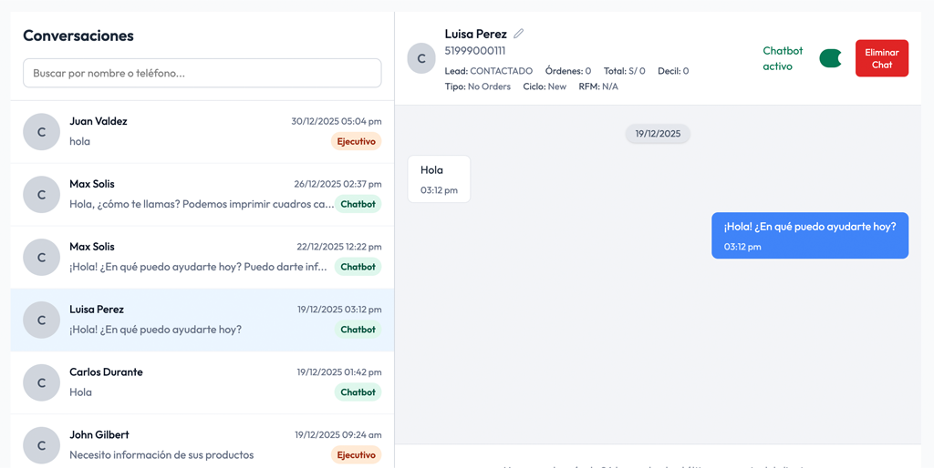Click the 19/12/2025 date separator chip

click(658, 134)
